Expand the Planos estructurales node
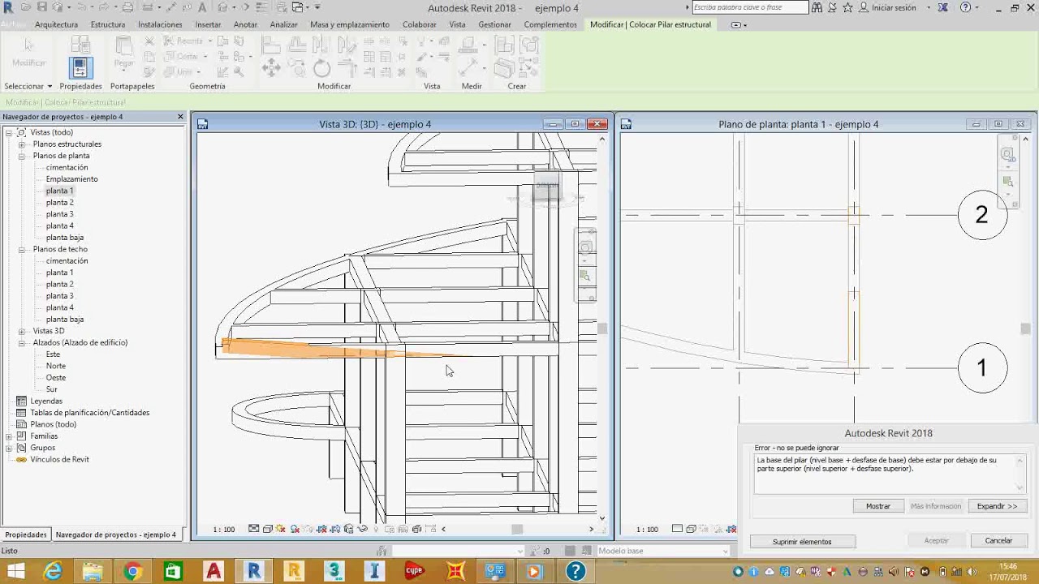1039x584 pixels. pyautogui.click(x=22, y=144)
